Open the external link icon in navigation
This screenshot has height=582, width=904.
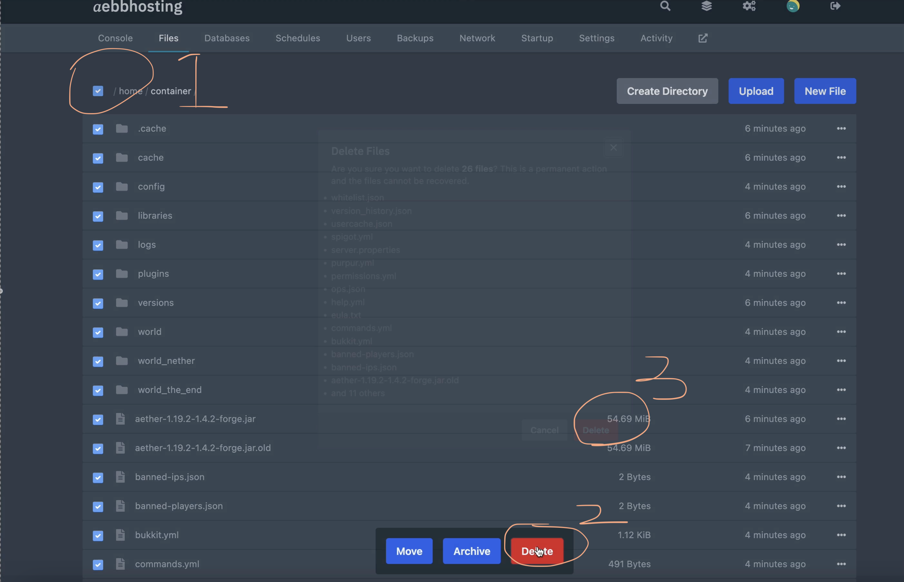703,38
